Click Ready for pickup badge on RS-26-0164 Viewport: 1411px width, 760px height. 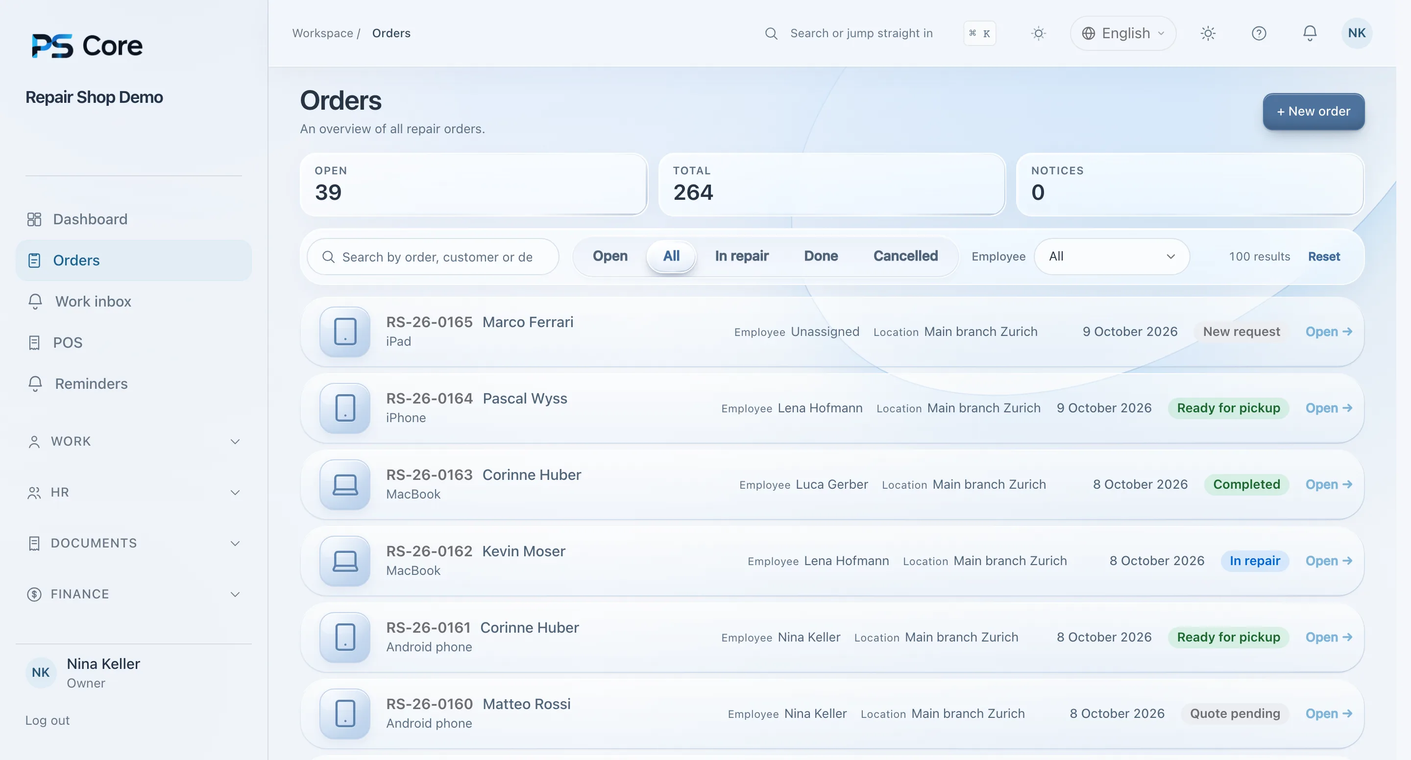1228,408
